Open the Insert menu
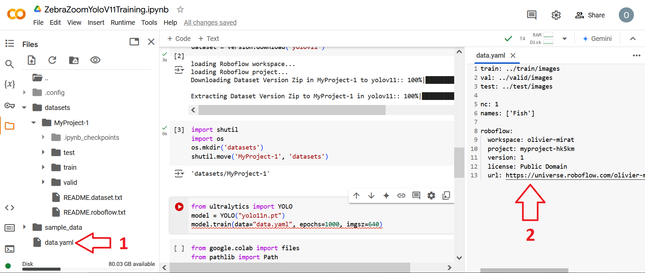 tap(96, 22)
